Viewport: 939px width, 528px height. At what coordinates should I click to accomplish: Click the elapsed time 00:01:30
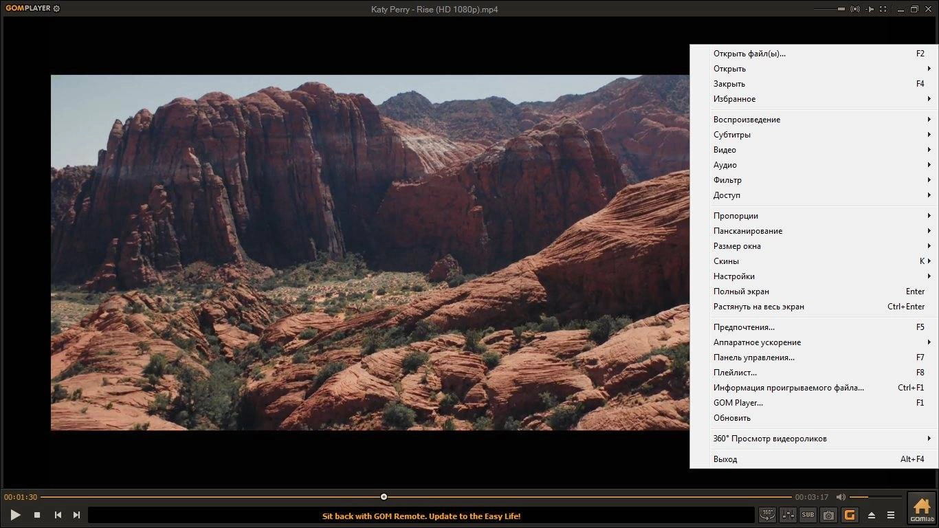(21, 497)
